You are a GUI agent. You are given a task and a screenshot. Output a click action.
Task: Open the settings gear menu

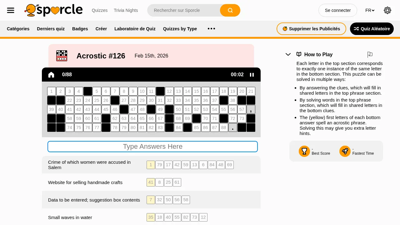tap(387, 10)
